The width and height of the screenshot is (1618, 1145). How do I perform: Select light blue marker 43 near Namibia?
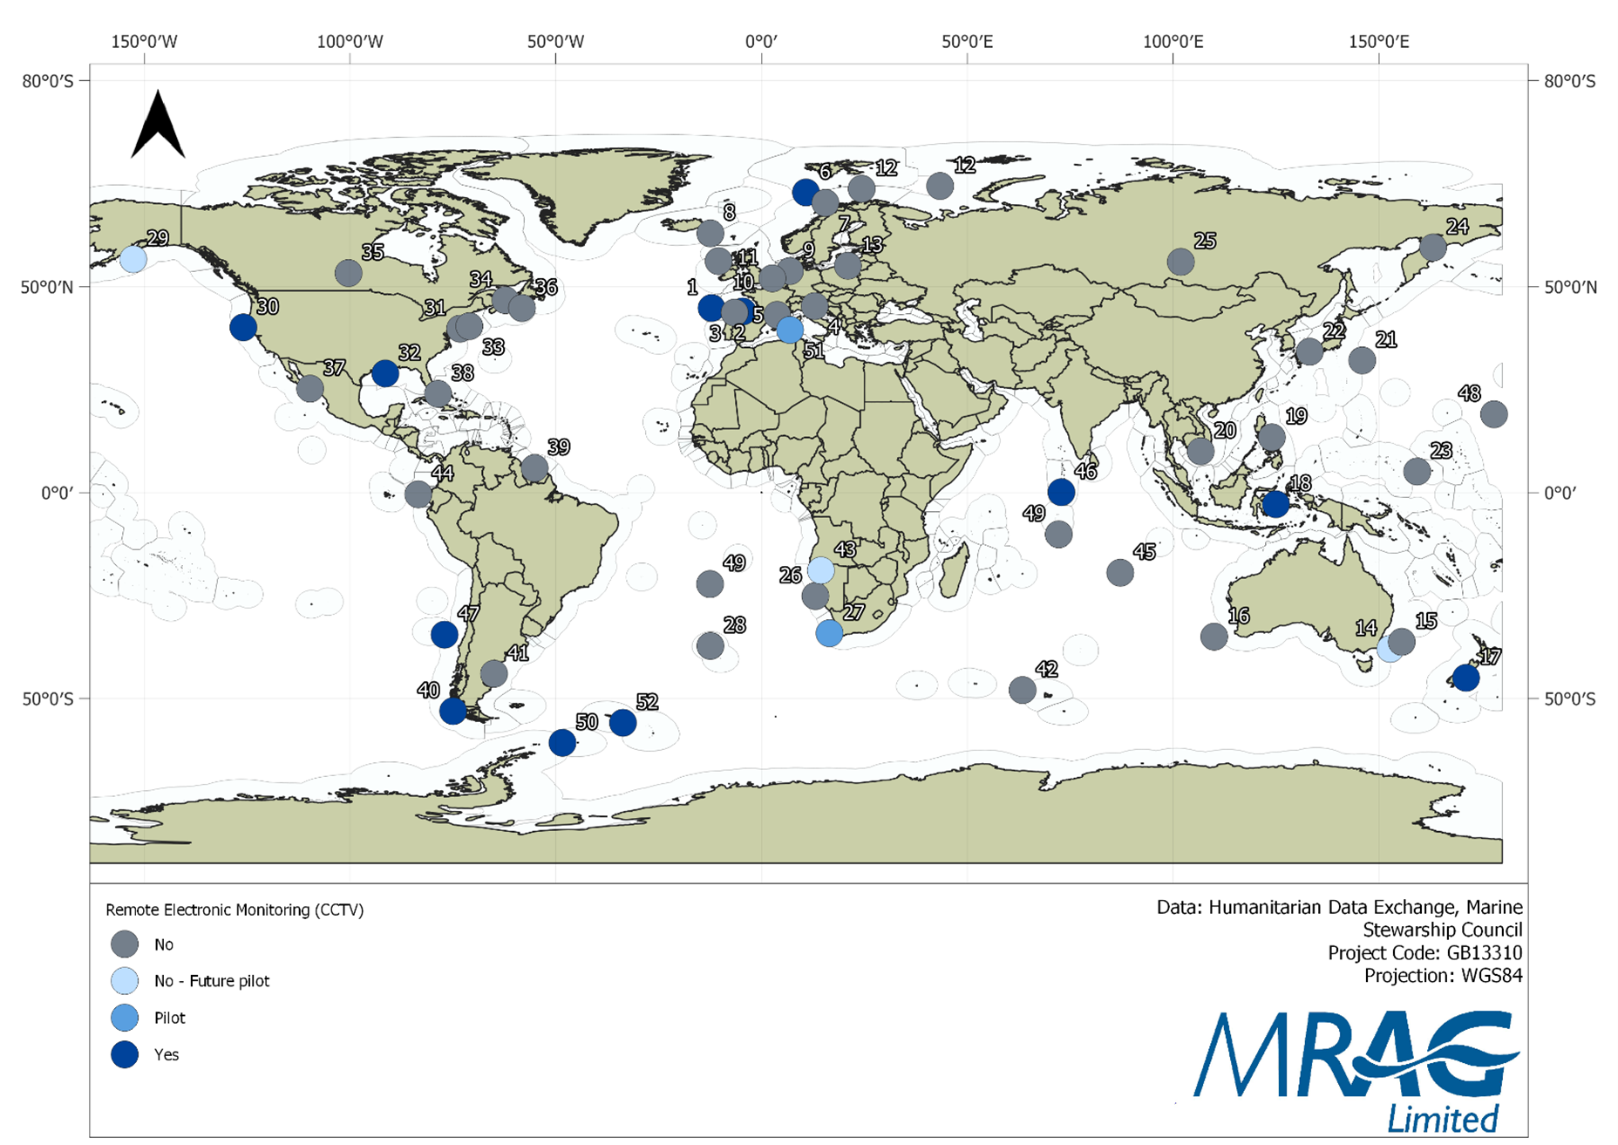tap(821, 570)
